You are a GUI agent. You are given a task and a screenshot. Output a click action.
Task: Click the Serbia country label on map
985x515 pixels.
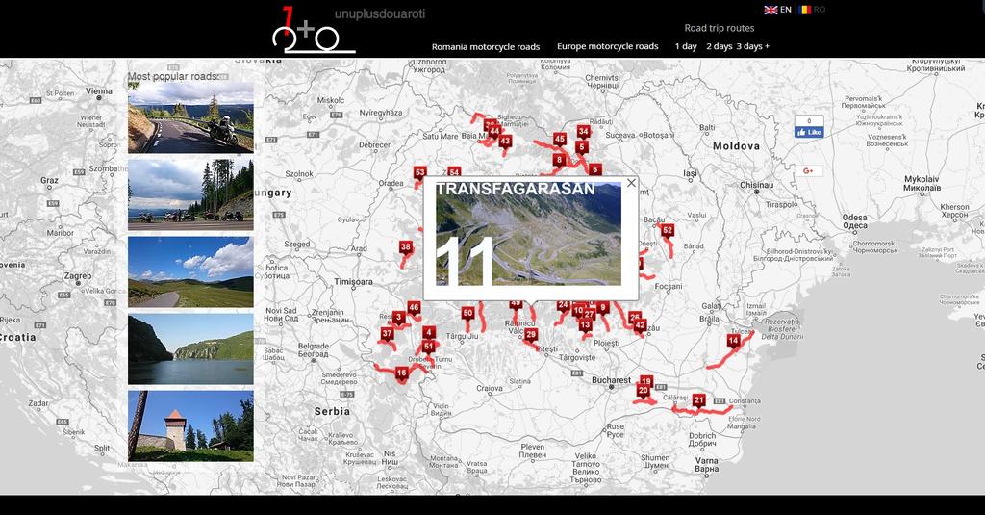332,411
